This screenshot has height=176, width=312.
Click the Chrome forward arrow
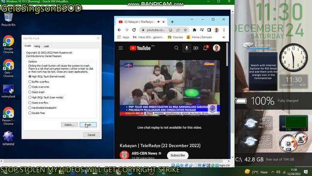pyautogui.click(x=127, y=30)
